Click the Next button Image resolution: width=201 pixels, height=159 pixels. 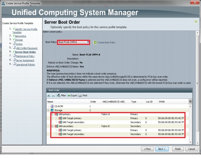point(162,149)
